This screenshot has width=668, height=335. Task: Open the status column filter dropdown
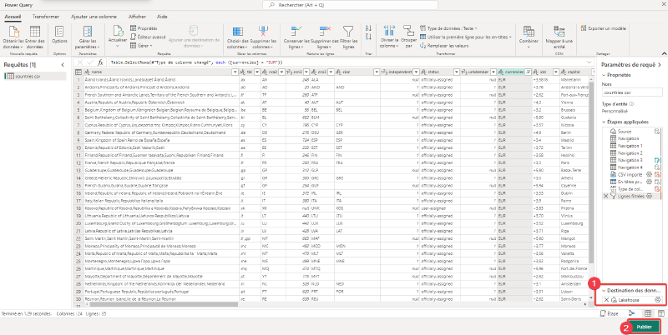click(458, 72)
